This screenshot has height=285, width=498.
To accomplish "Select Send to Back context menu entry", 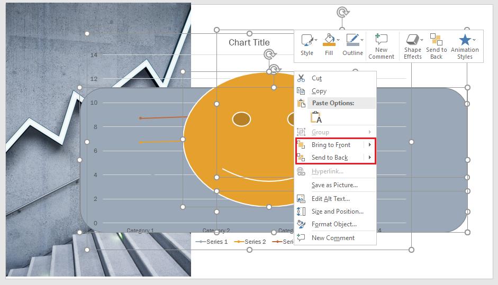I will 330,158.
